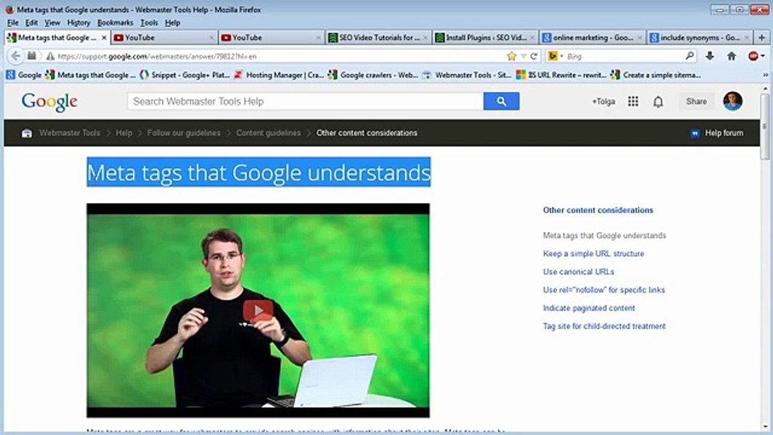Open 'Indicate paginated content' link
773x435 pixels.
[x=589, y=308]
